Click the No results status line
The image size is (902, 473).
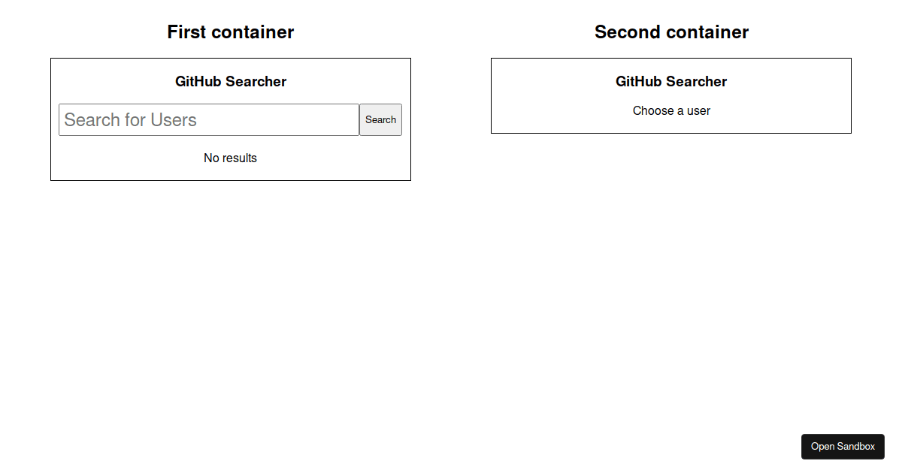[230, 158]
